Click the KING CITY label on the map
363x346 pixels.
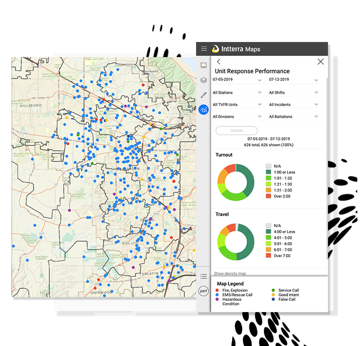click(130, 243)
